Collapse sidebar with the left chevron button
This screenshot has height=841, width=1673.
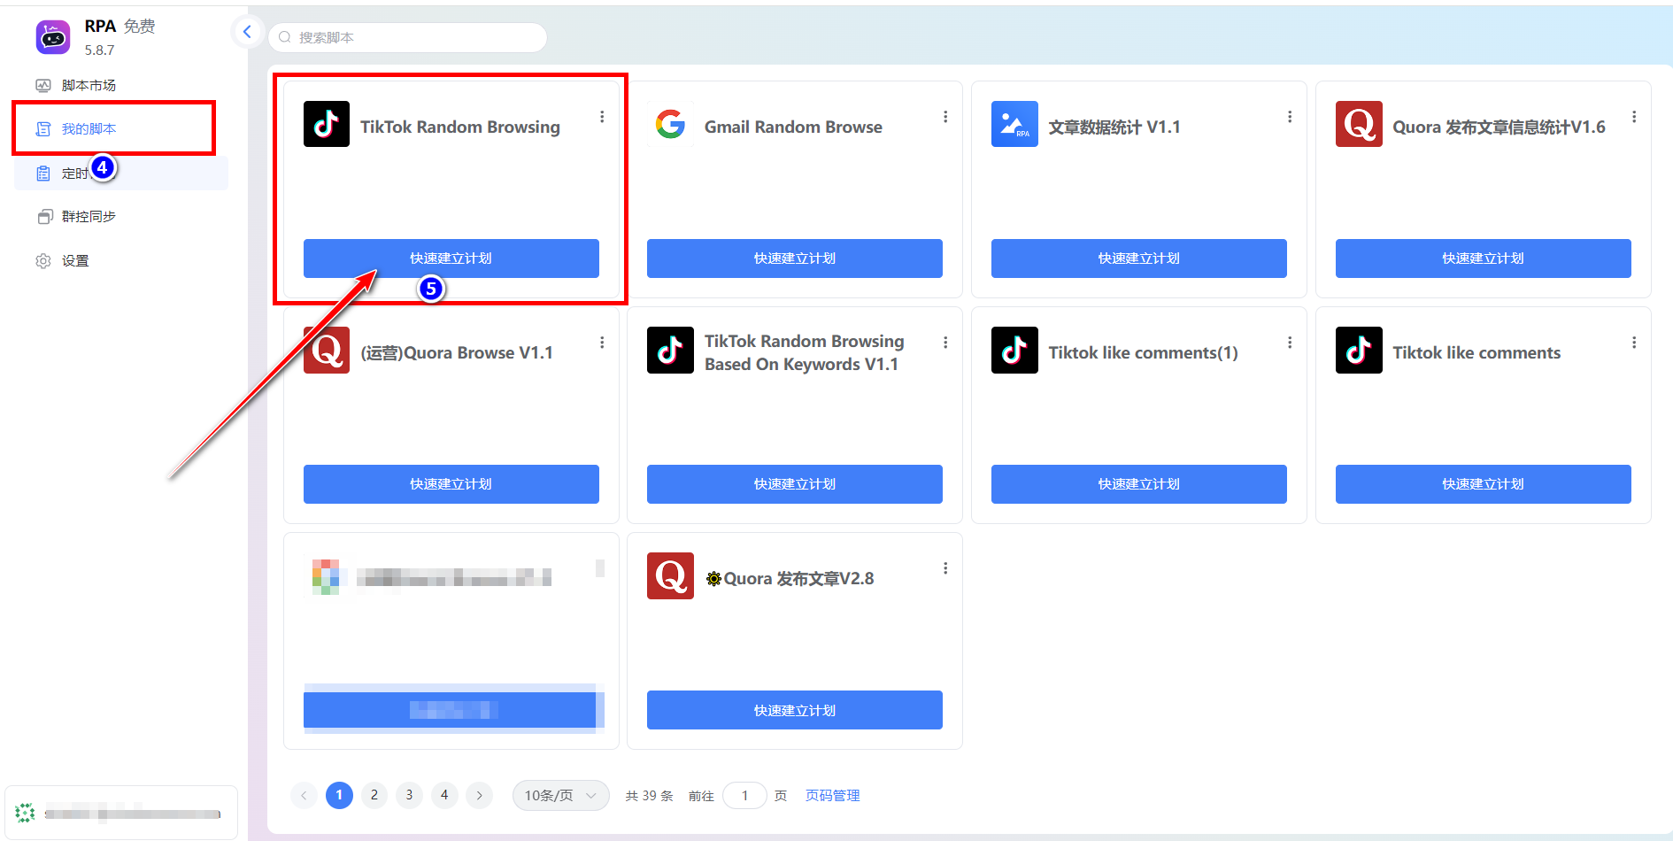247,33
